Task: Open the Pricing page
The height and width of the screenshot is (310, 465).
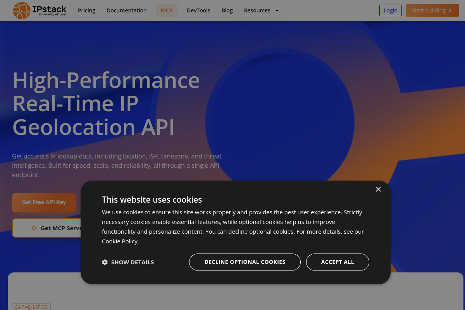Action: [86, 10]
